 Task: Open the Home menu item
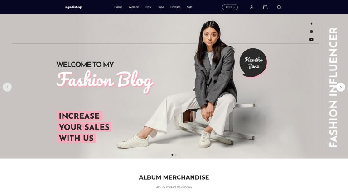point(118,7)
